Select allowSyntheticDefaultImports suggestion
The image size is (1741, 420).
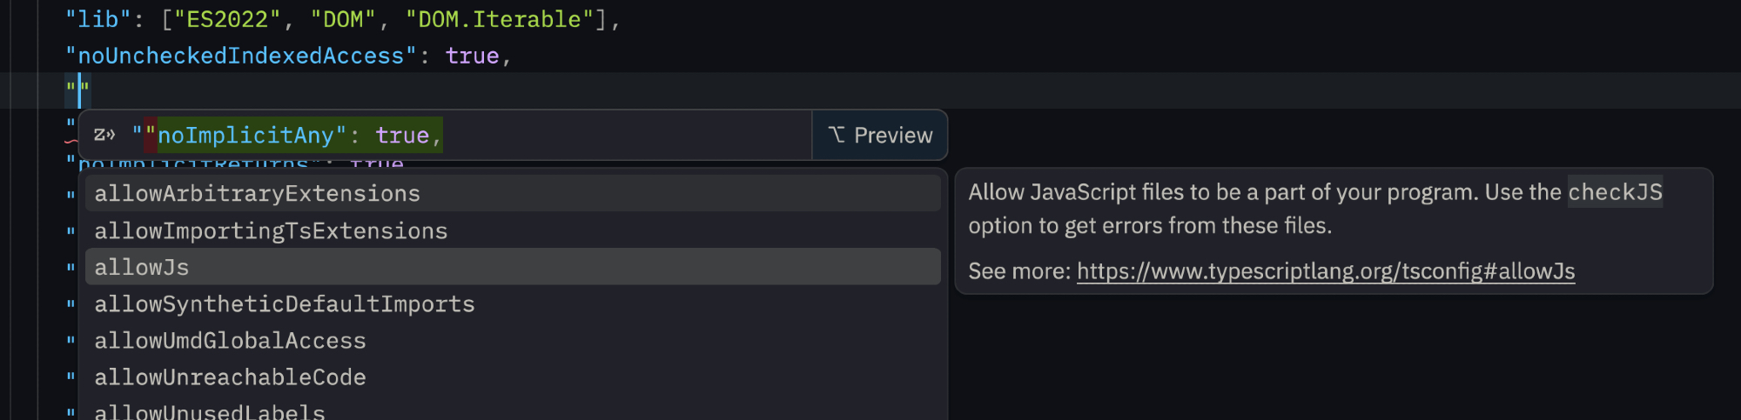click(285, 303)
